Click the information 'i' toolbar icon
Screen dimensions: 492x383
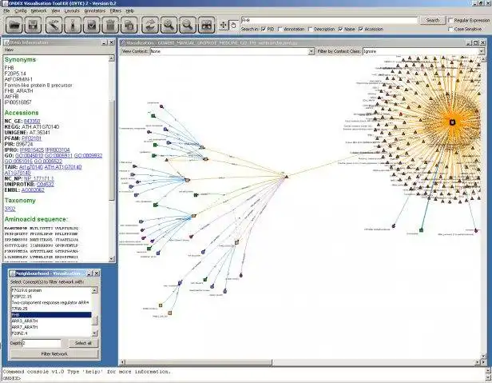click(x=73, y=25)
